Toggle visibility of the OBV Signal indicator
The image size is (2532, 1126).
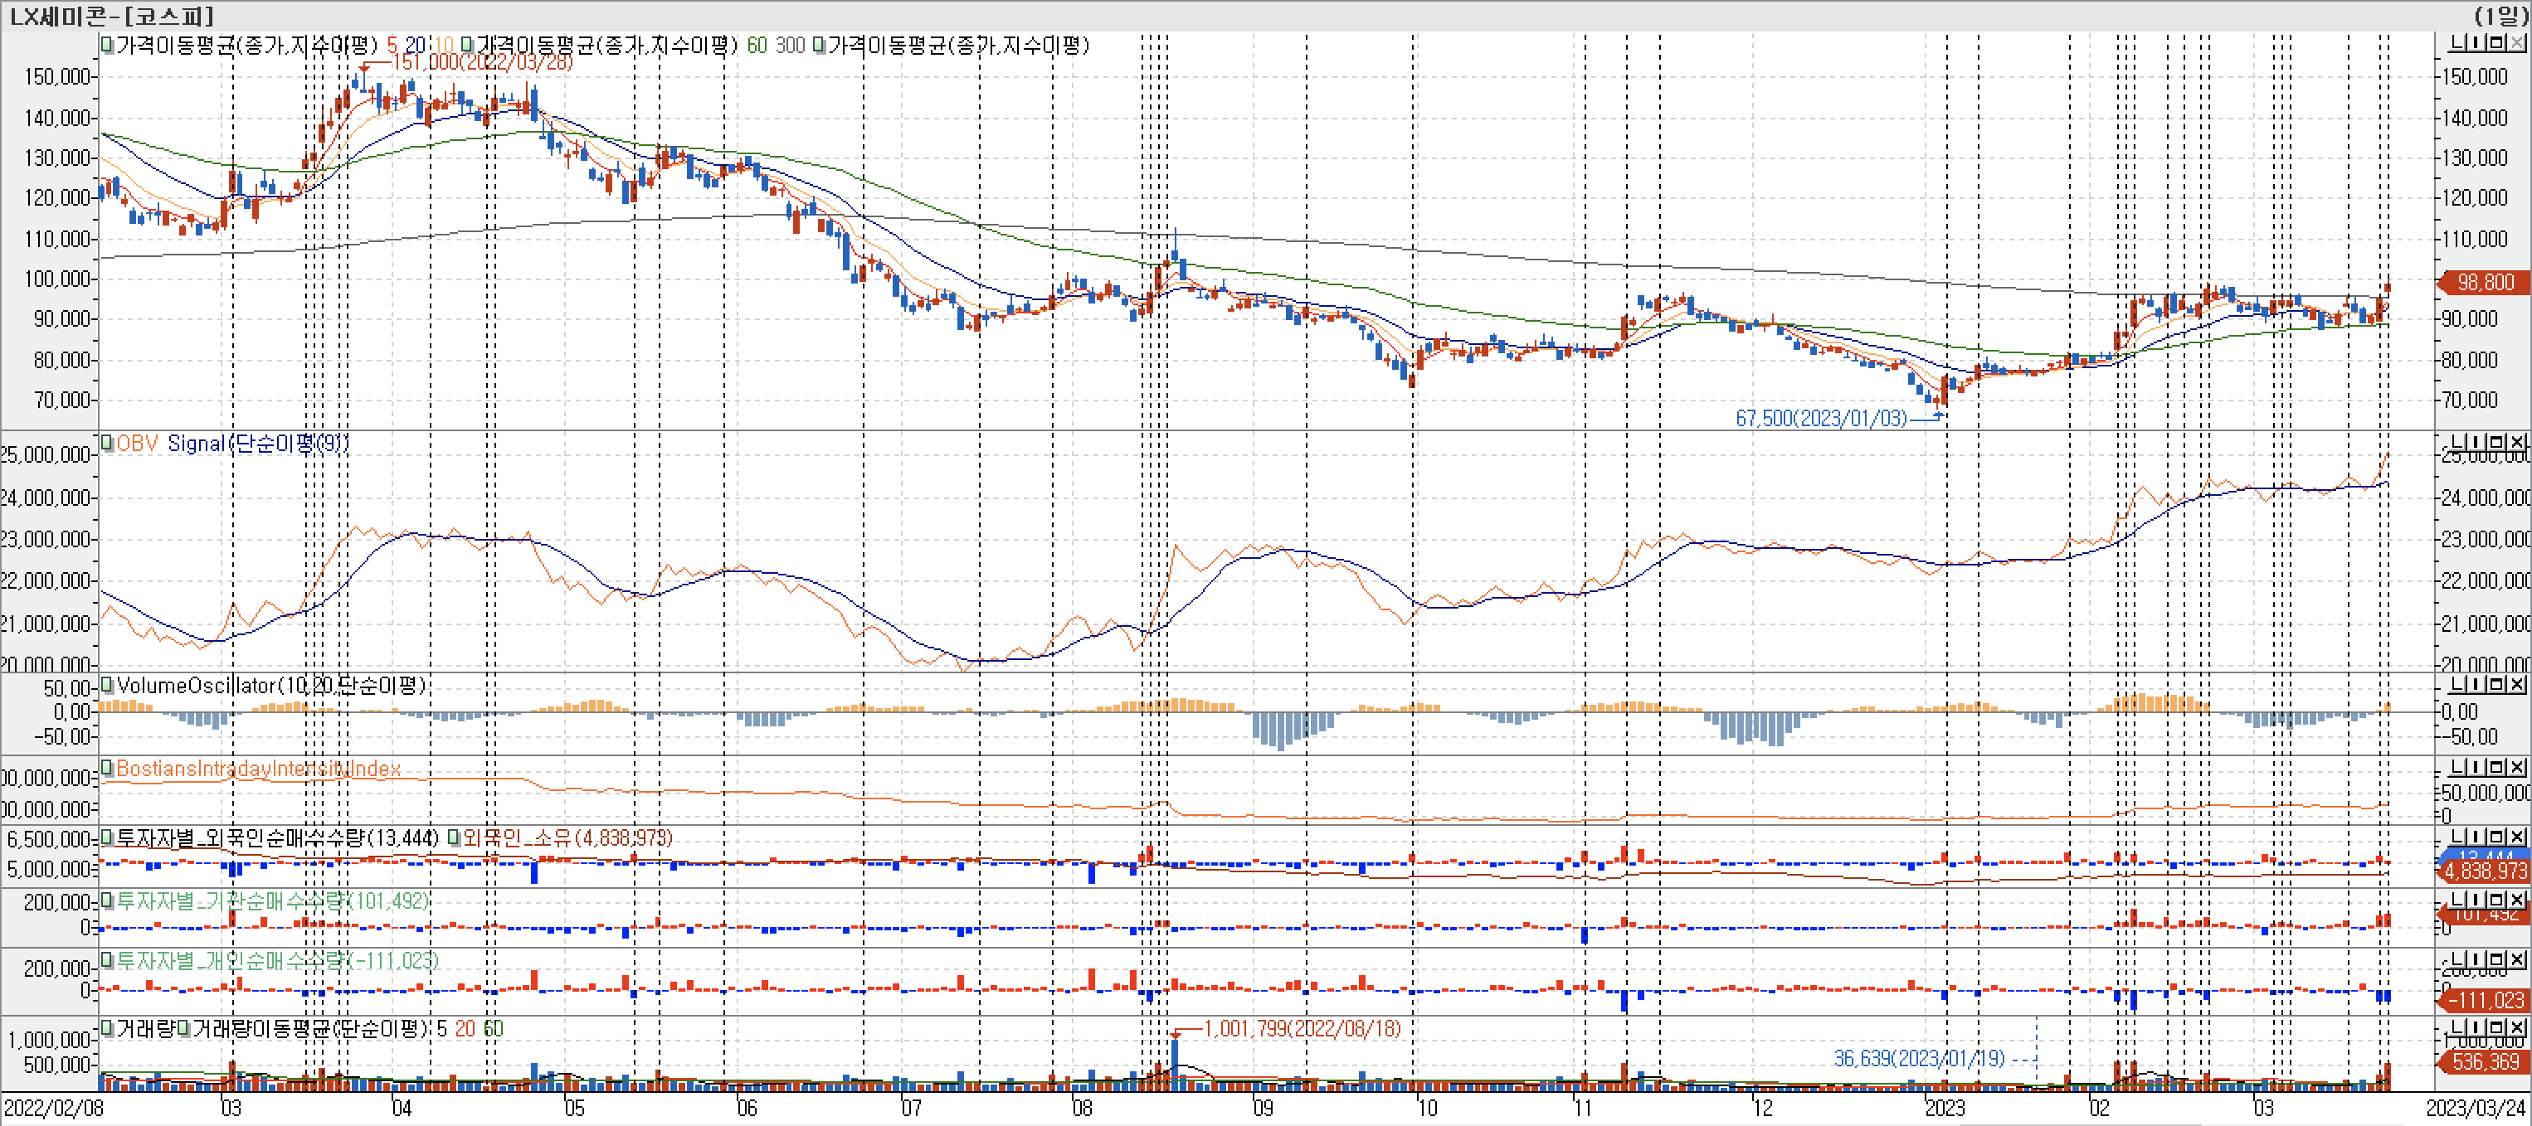click(x=105, y=444)
